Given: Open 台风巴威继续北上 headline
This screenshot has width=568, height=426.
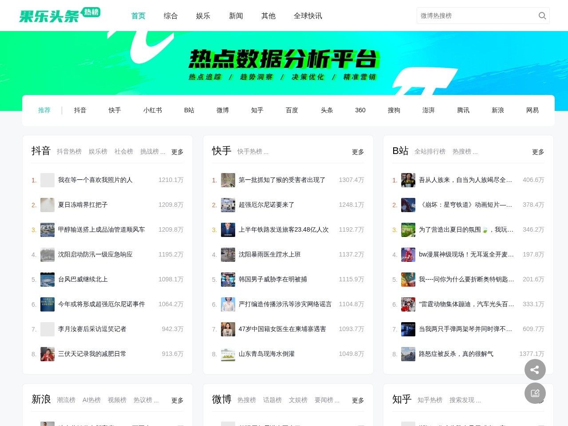Looking at the screenshot, I should [x=83, y=279].
